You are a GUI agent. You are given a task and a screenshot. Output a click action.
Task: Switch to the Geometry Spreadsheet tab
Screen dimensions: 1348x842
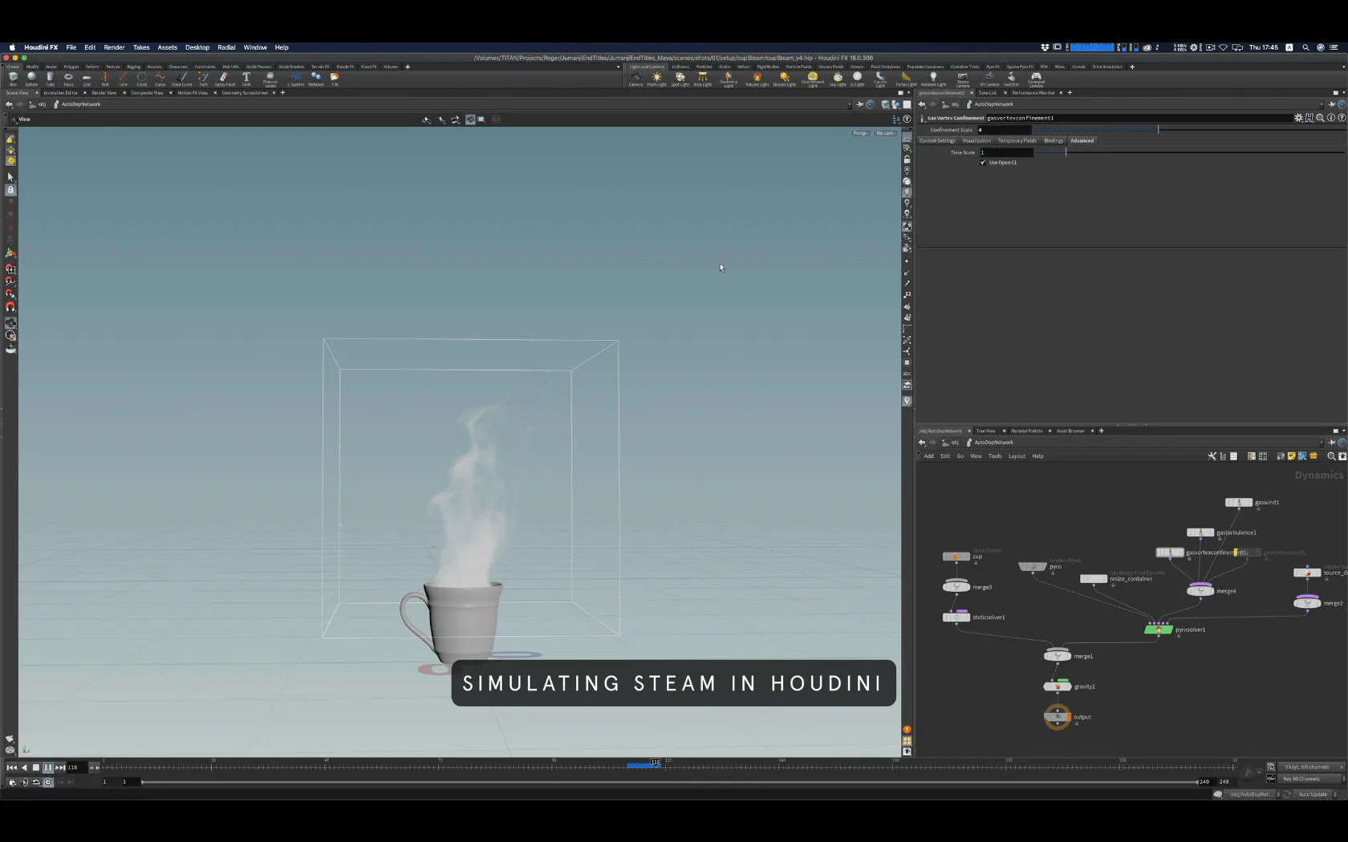245,93
